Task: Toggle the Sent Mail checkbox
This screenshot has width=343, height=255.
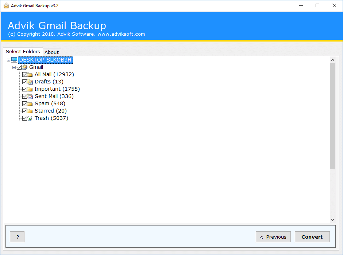Action: coord(24,96)
